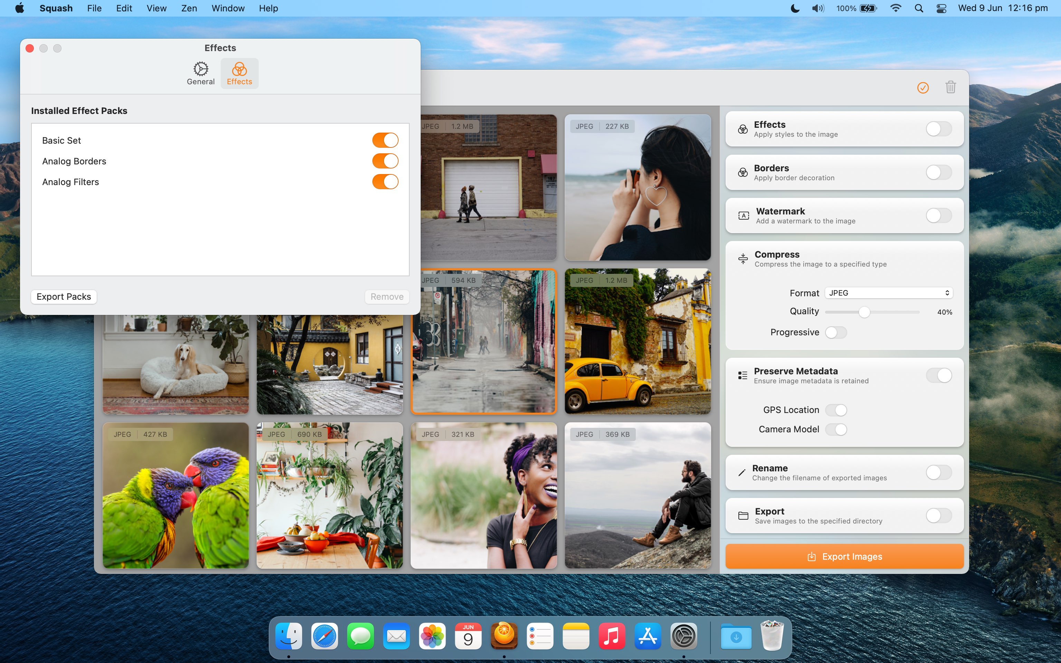Click the Effects panel icon
The width and height of the screenshot is (1061, 663).
tap(743, 129)
